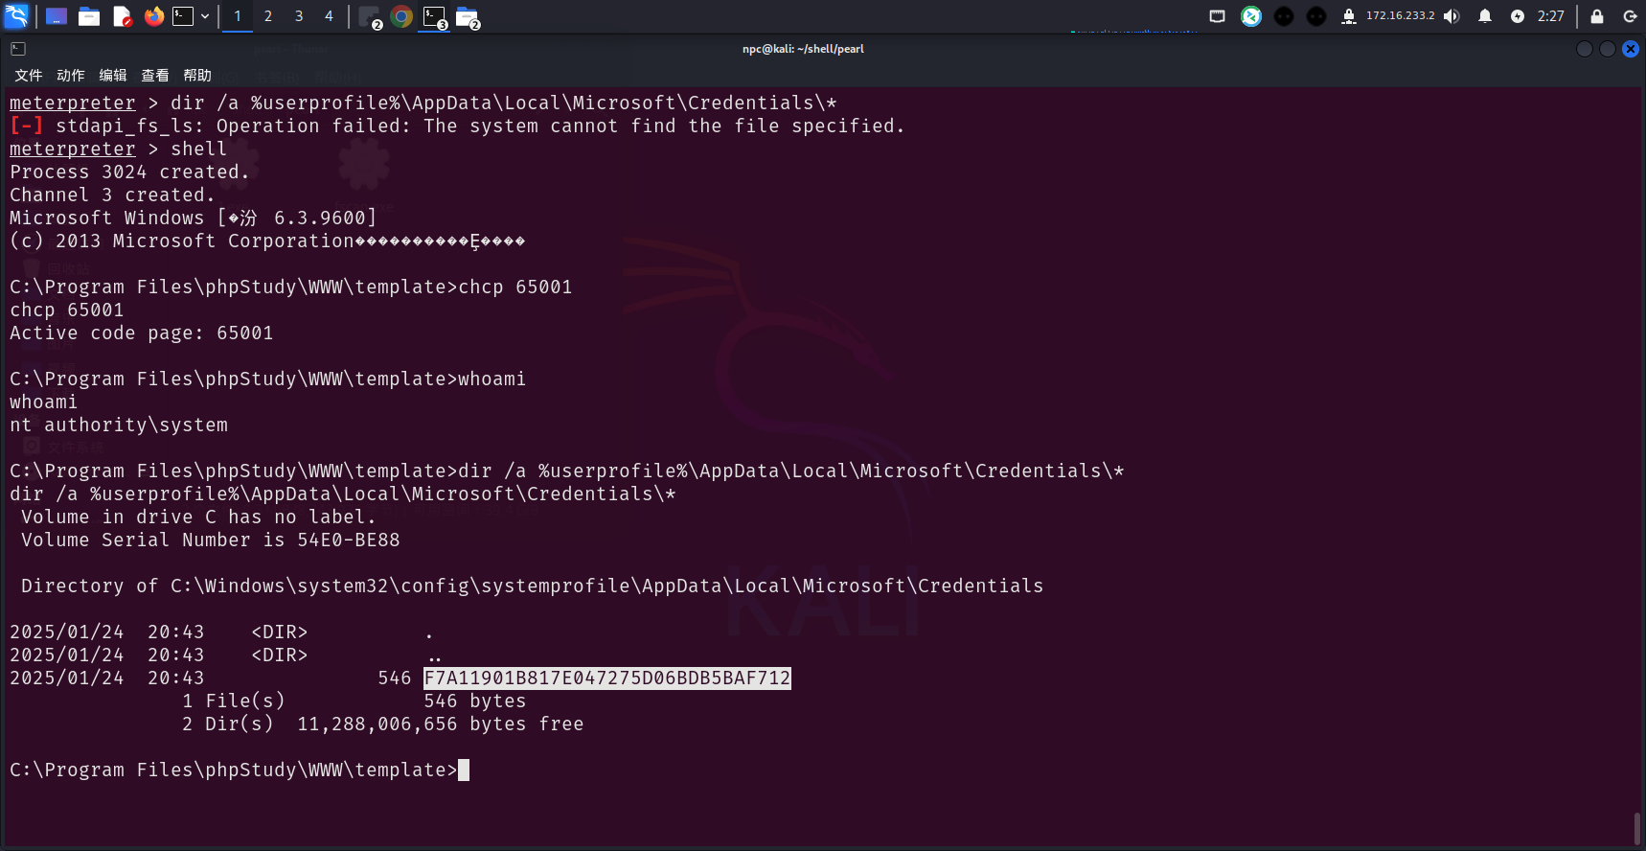Image resolution: width=1646 pixels, height=851 pixels.
Task: Click the 'nt authority\system' output line
Action: tap(119, 425)
